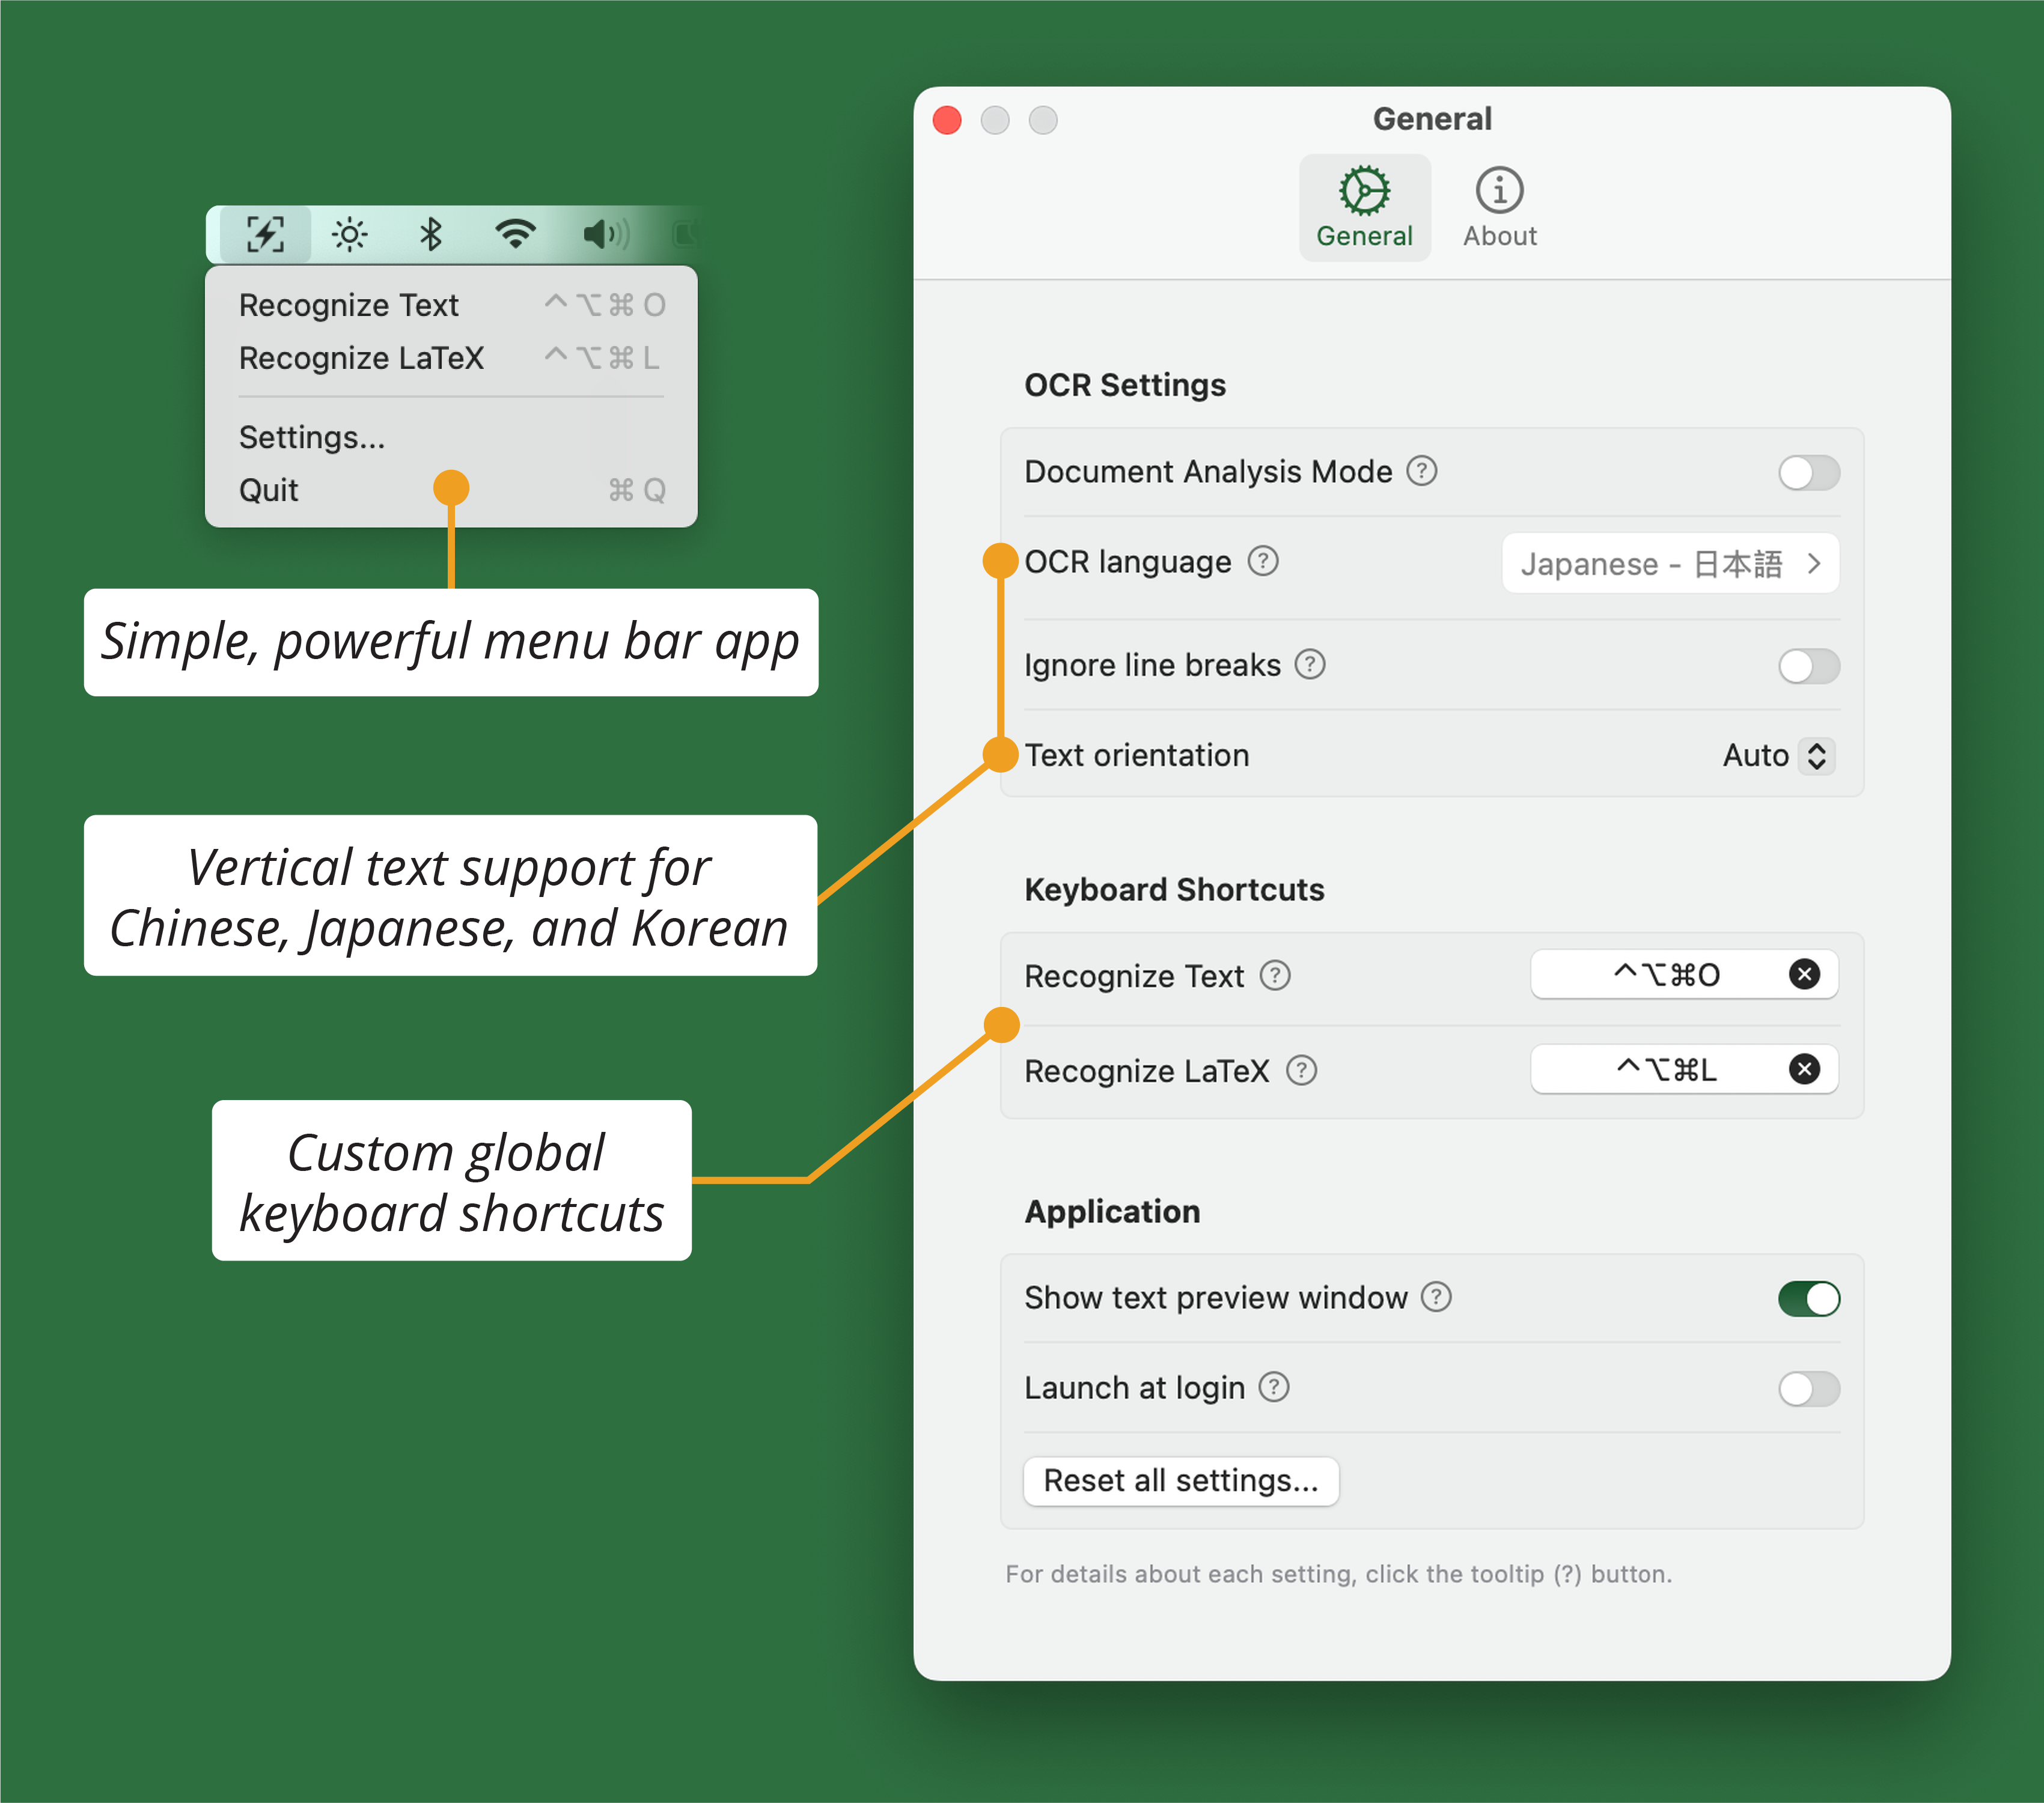
Task: Click the OCR app menu bar icon
Action: point(265,234)
